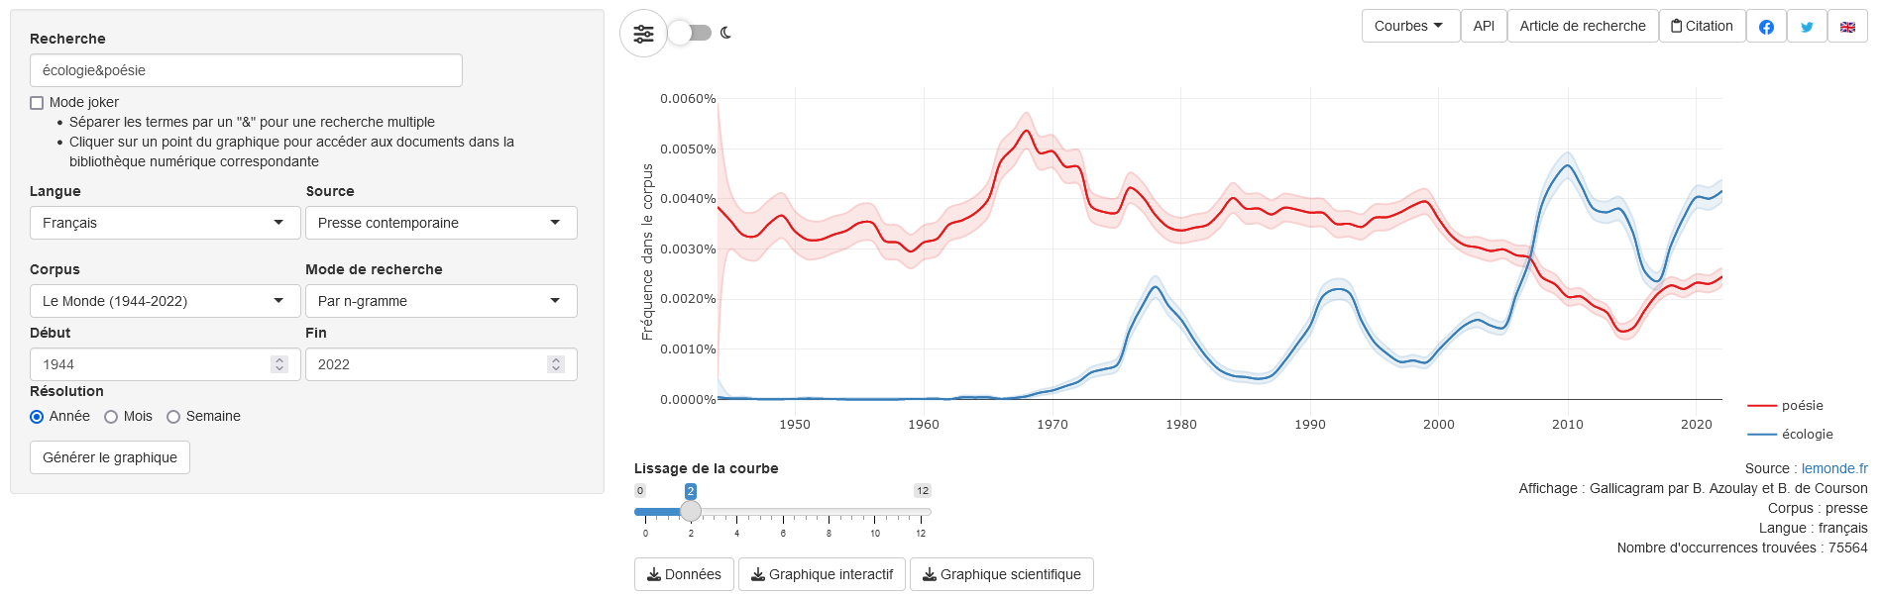Screen dimensions: 1882x598
Task: Click the curve smoothing slider handle
Action: coord(691,511)
